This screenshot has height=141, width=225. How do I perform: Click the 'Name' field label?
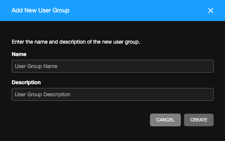(x=19, y=54)
